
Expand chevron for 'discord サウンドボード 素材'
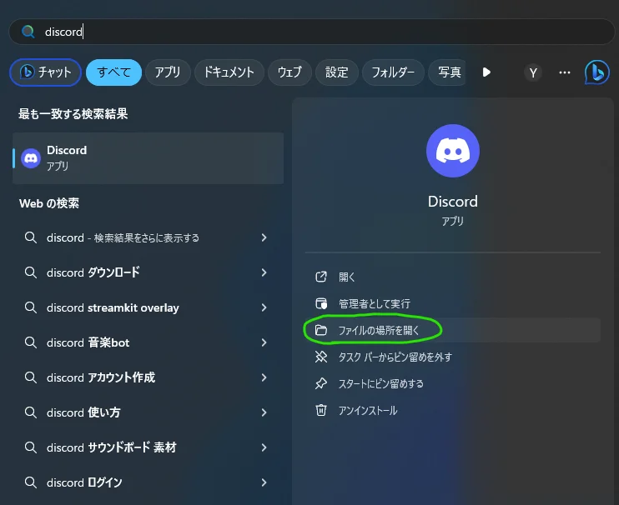click(x=264, y=447)
